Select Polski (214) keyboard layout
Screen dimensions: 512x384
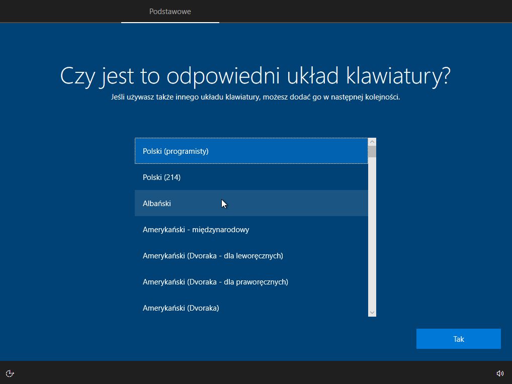point(251,177)
